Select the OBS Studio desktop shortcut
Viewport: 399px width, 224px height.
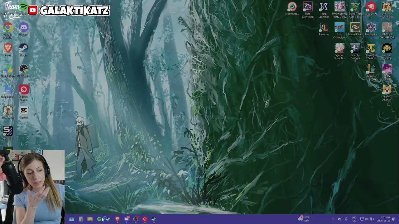(x=24, y=71)
